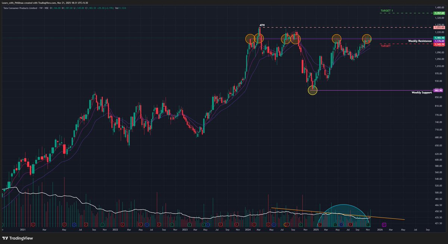Viewport: 448px width, 244px height.
Task: Select the yellow circle drawing at the 2025 low
Action: coord(312,90)
